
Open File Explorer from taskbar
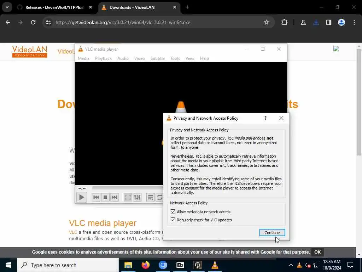click(128, 265)
